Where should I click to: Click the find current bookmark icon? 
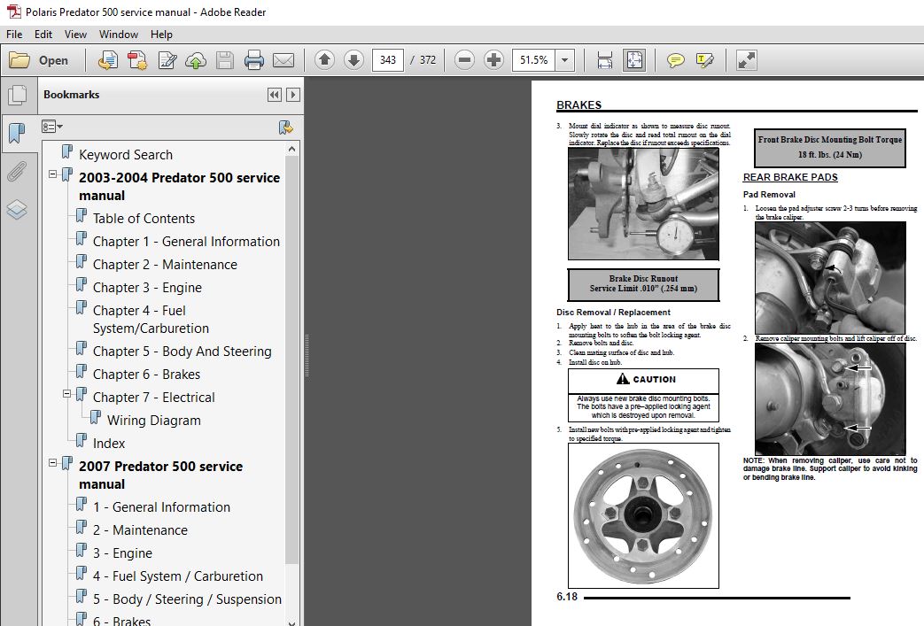click(286, 128)
